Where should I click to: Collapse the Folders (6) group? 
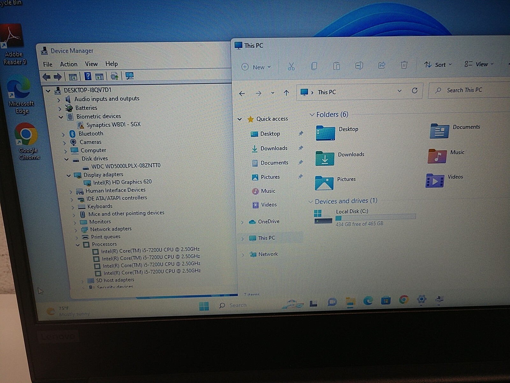312,115
